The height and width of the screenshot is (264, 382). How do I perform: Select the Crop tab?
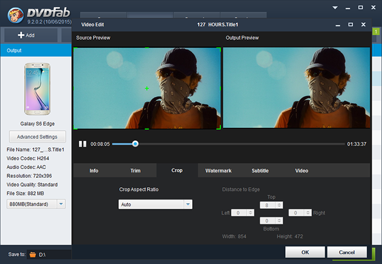(177, 170)
